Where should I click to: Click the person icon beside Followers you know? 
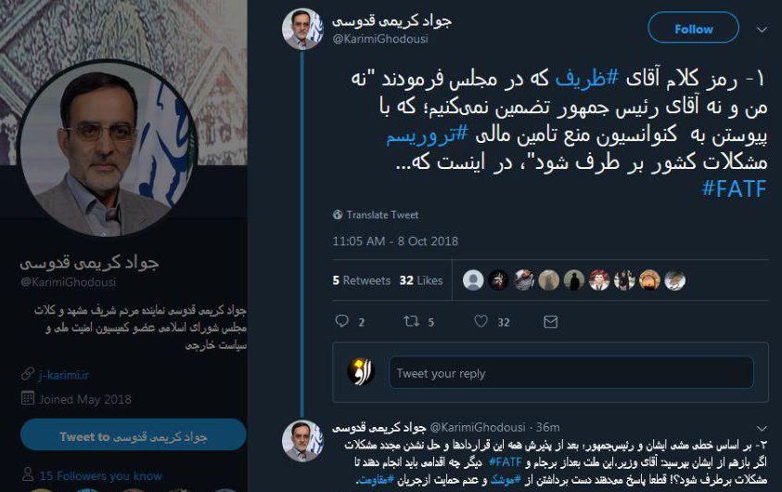(28, 474)
